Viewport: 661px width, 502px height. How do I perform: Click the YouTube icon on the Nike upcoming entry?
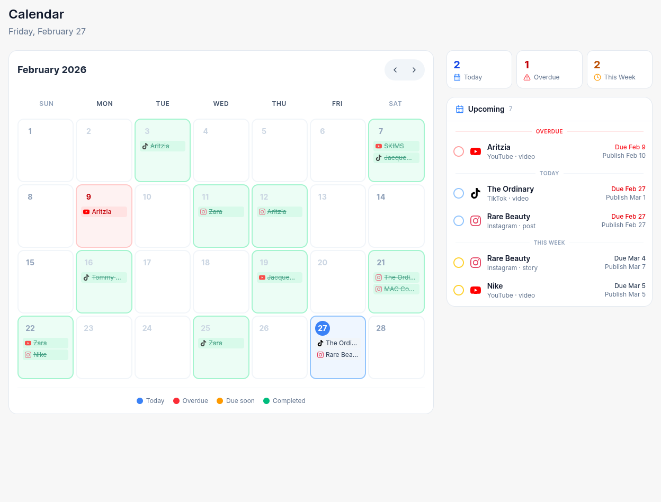pyautogui.click(x=476, y=290)
